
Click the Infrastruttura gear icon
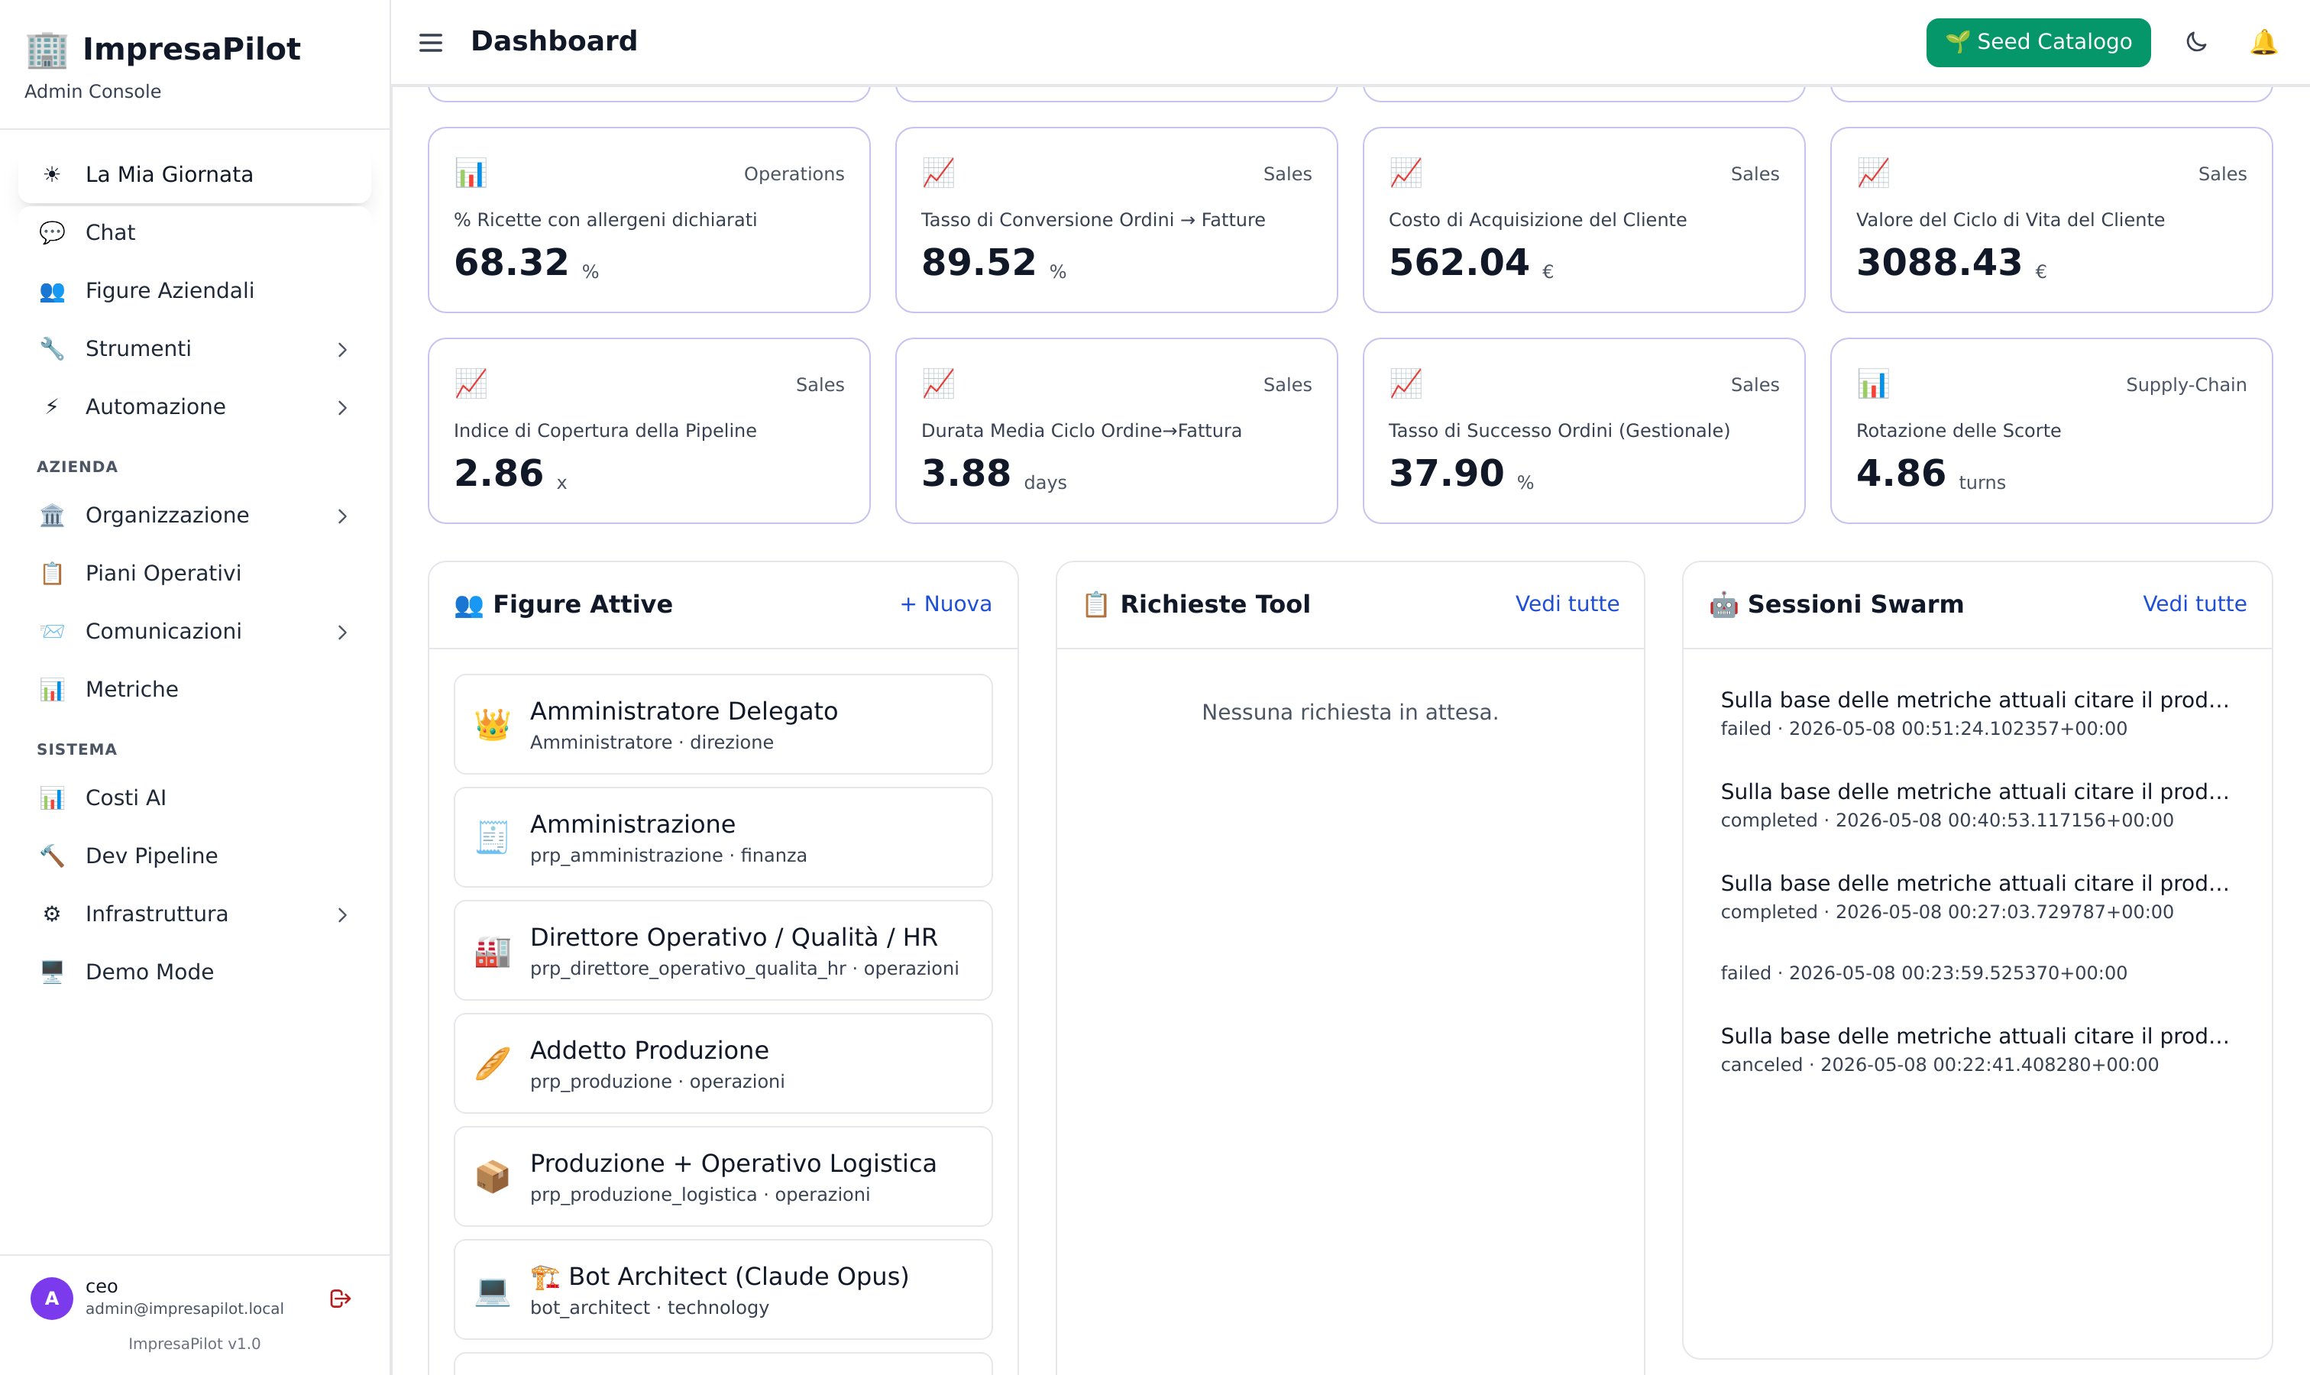pos(52,914)
